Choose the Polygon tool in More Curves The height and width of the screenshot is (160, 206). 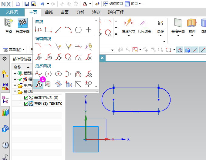pyautogui.click(x=48, y=74)
